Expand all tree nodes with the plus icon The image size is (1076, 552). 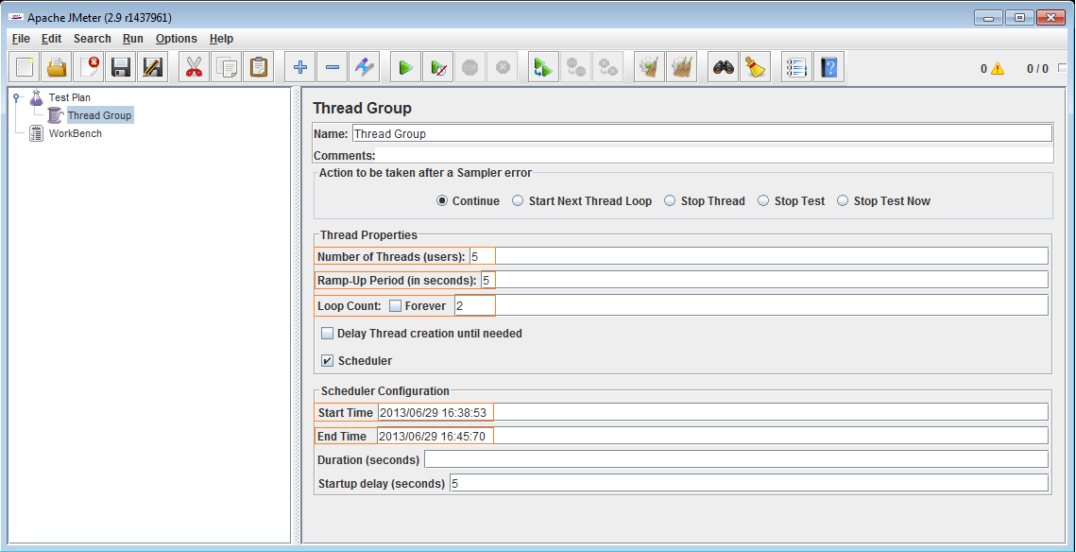(299, 66)
